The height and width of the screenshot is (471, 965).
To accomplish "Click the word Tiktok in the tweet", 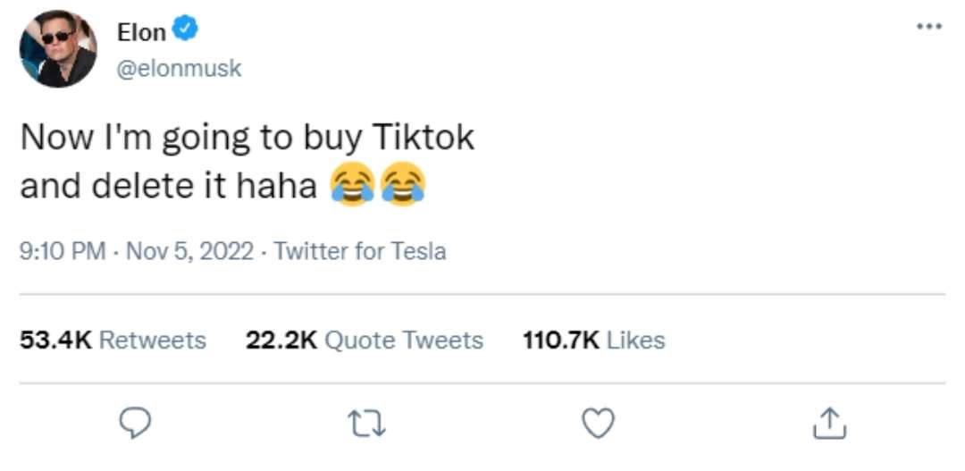I will tap(422, 138).
